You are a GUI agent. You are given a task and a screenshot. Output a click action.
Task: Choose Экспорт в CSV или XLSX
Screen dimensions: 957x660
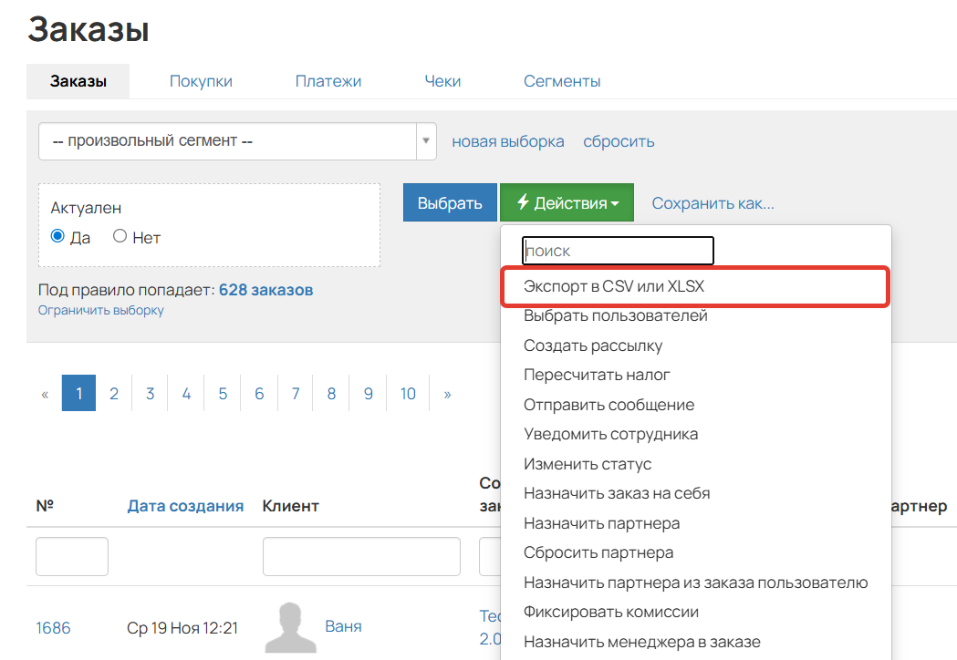tap(614, 286)
